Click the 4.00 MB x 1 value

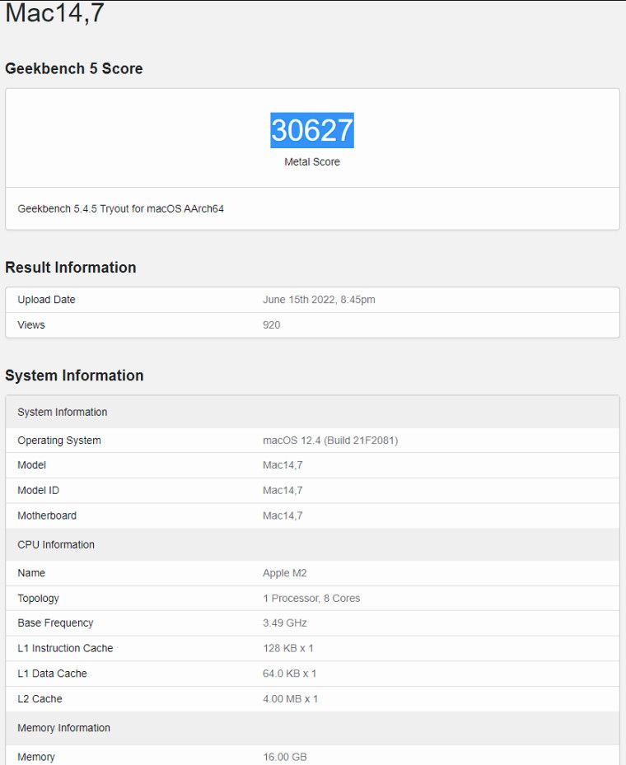click(x=290, y=699)
